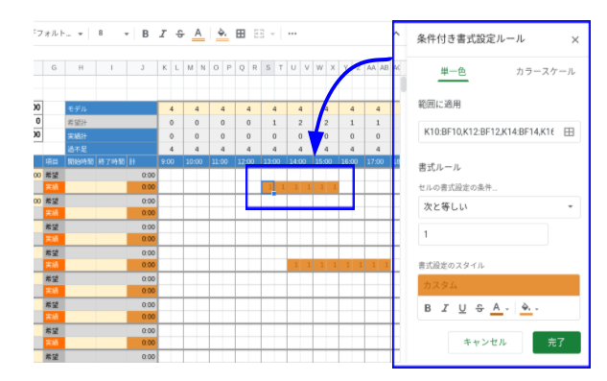Close the conditional formatting rules panel
The image size is (607, 381).
pyautogui.click(x=574, y=39)
